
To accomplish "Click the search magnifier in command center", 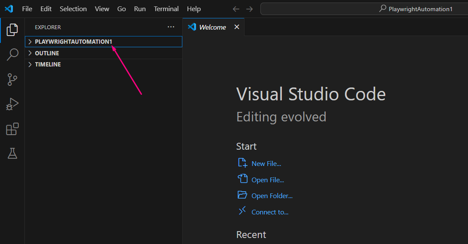I will pos(383,8).
